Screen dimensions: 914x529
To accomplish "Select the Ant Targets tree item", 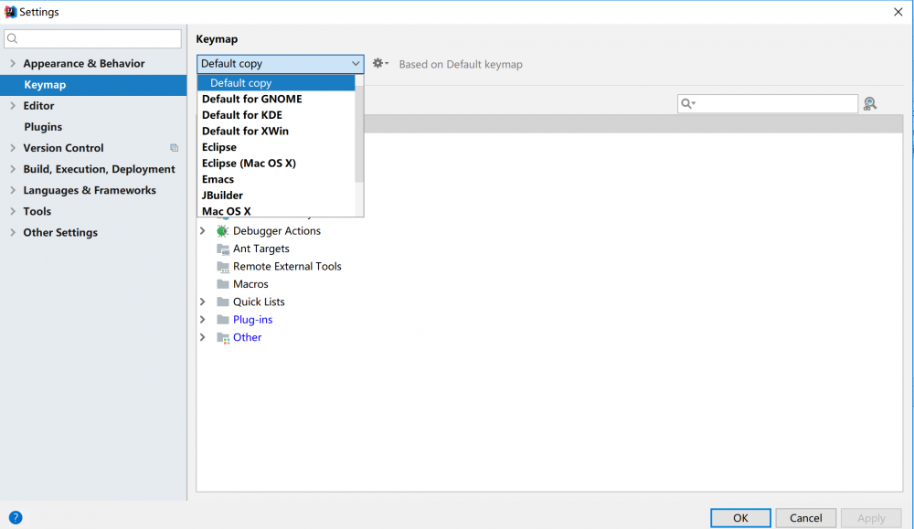I will click(x=261, y=249).
